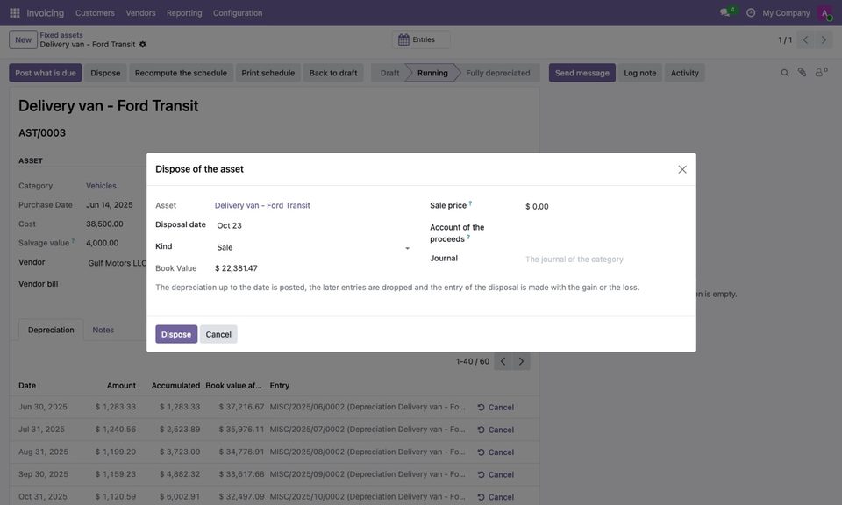Go to previous record arrow
The image size is (842, 505).
tap(805, 39)
